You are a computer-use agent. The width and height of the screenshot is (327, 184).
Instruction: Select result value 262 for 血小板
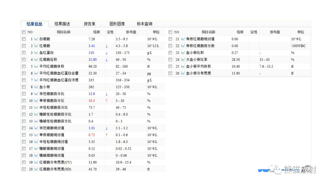pos(91,87)
